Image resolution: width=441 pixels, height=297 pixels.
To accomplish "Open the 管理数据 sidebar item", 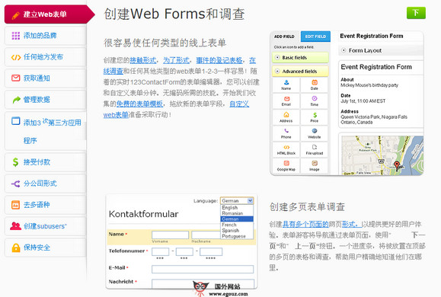I will tap(46, 100).
